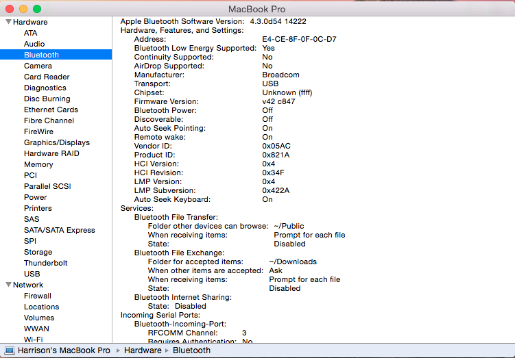Screen dimensions: 515x358
Task: Click Harrison's MacBook Pro in path bar
Action: (x=64, y=350)
